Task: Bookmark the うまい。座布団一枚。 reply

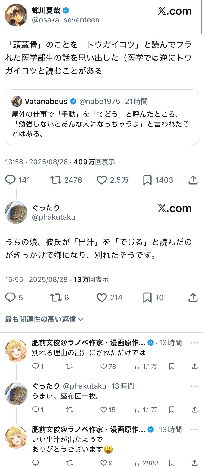Action: (172, 410)
